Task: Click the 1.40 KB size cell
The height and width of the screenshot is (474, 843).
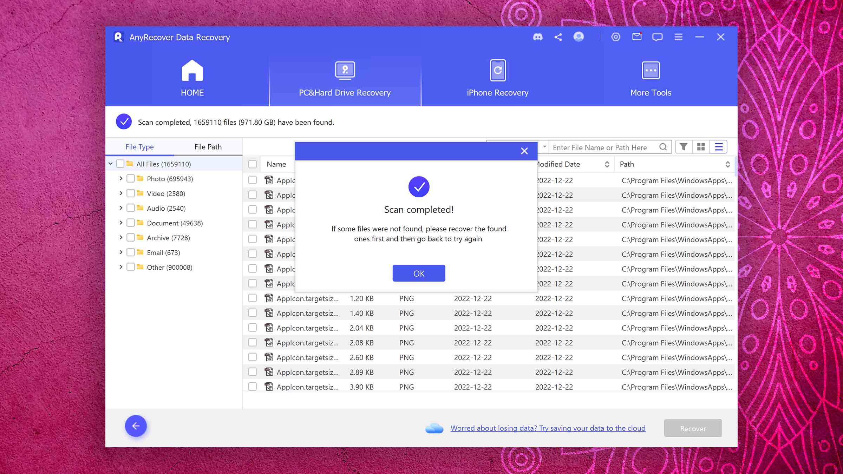Action: [361, 313]
